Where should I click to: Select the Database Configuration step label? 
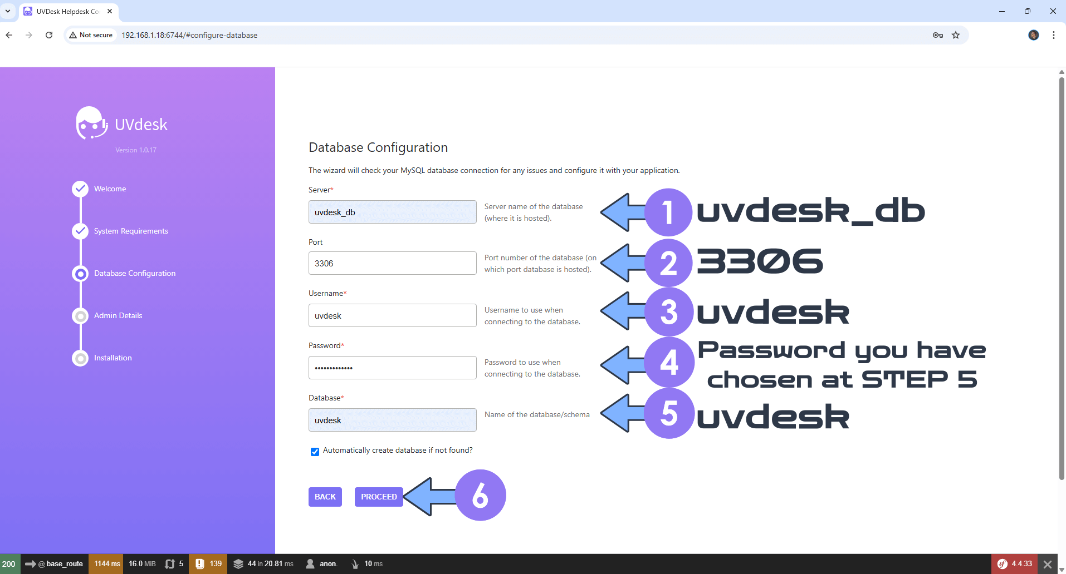135,273
